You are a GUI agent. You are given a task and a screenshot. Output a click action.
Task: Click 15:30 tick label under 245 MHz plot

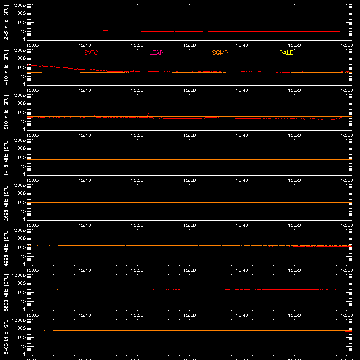click(x=189, y=45)
